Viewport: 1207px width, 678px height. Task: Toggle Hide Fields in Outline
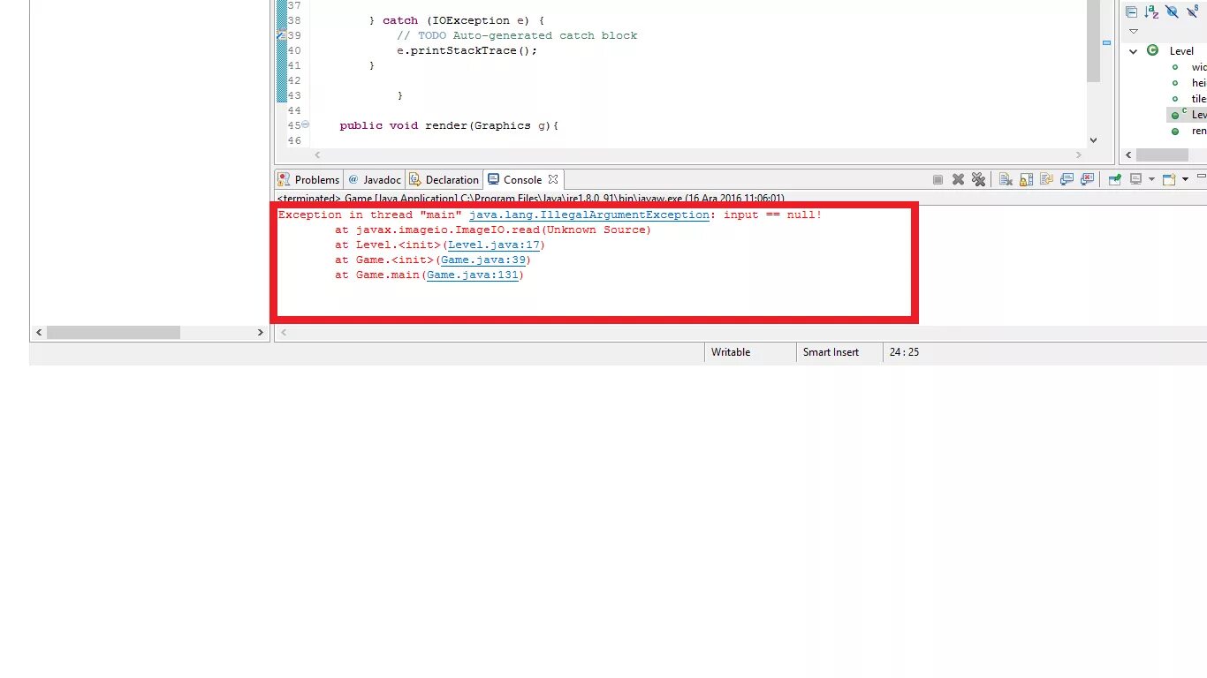(1172, 11)
